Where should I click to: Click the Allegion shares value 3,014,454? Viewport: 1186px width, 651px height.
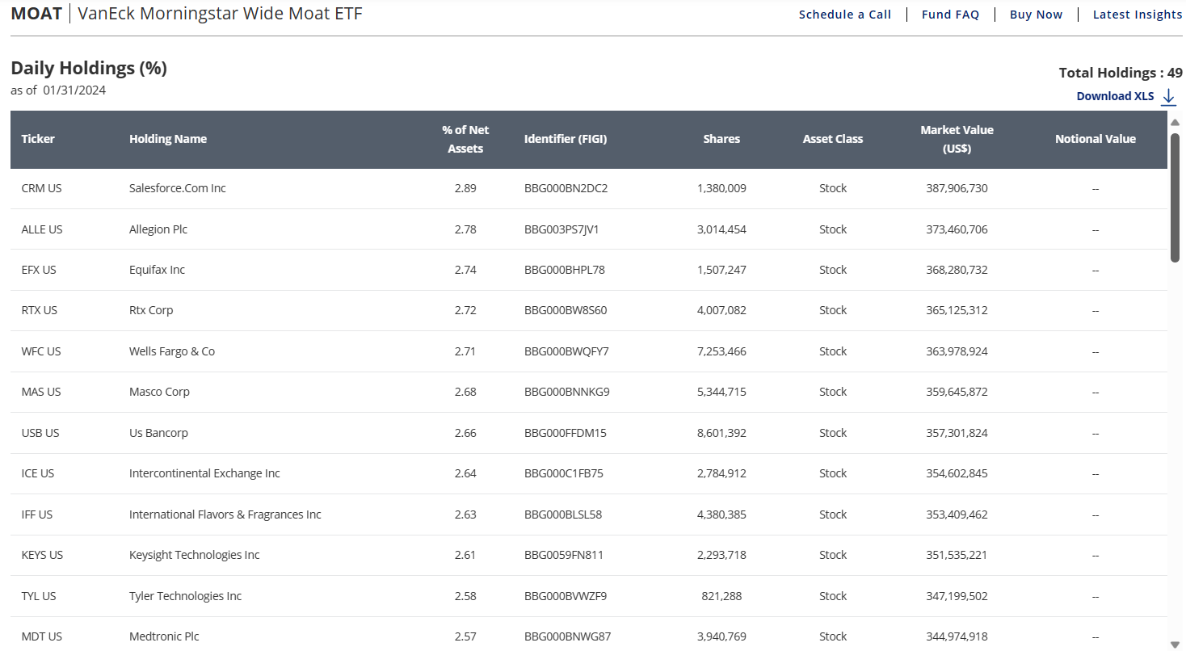click(721, 229)
